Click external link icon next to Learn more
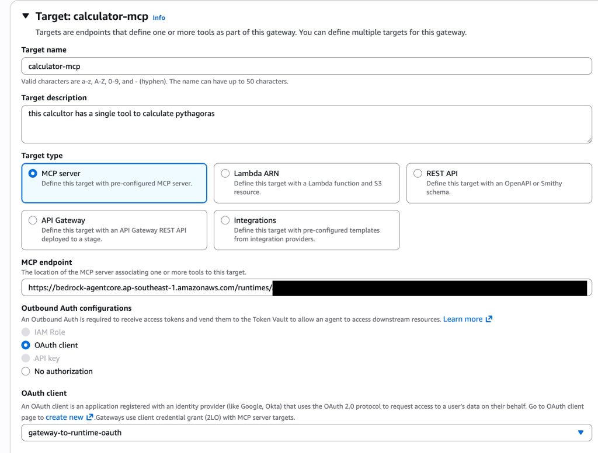Screen dimensions: 598x453 (489, 319)
